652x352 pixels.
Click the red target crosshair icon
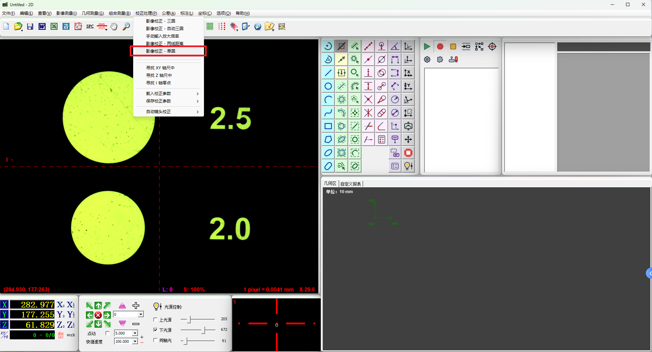(492, 46)
